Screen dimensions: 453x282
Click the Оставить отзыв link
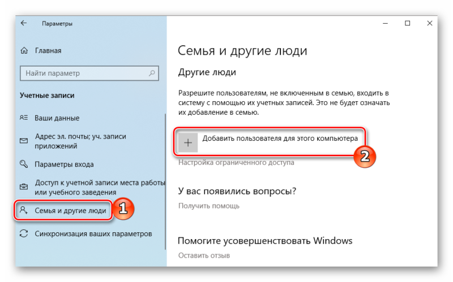pos(204,255)
